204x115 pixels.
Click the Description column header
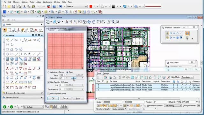pos(146,81)
